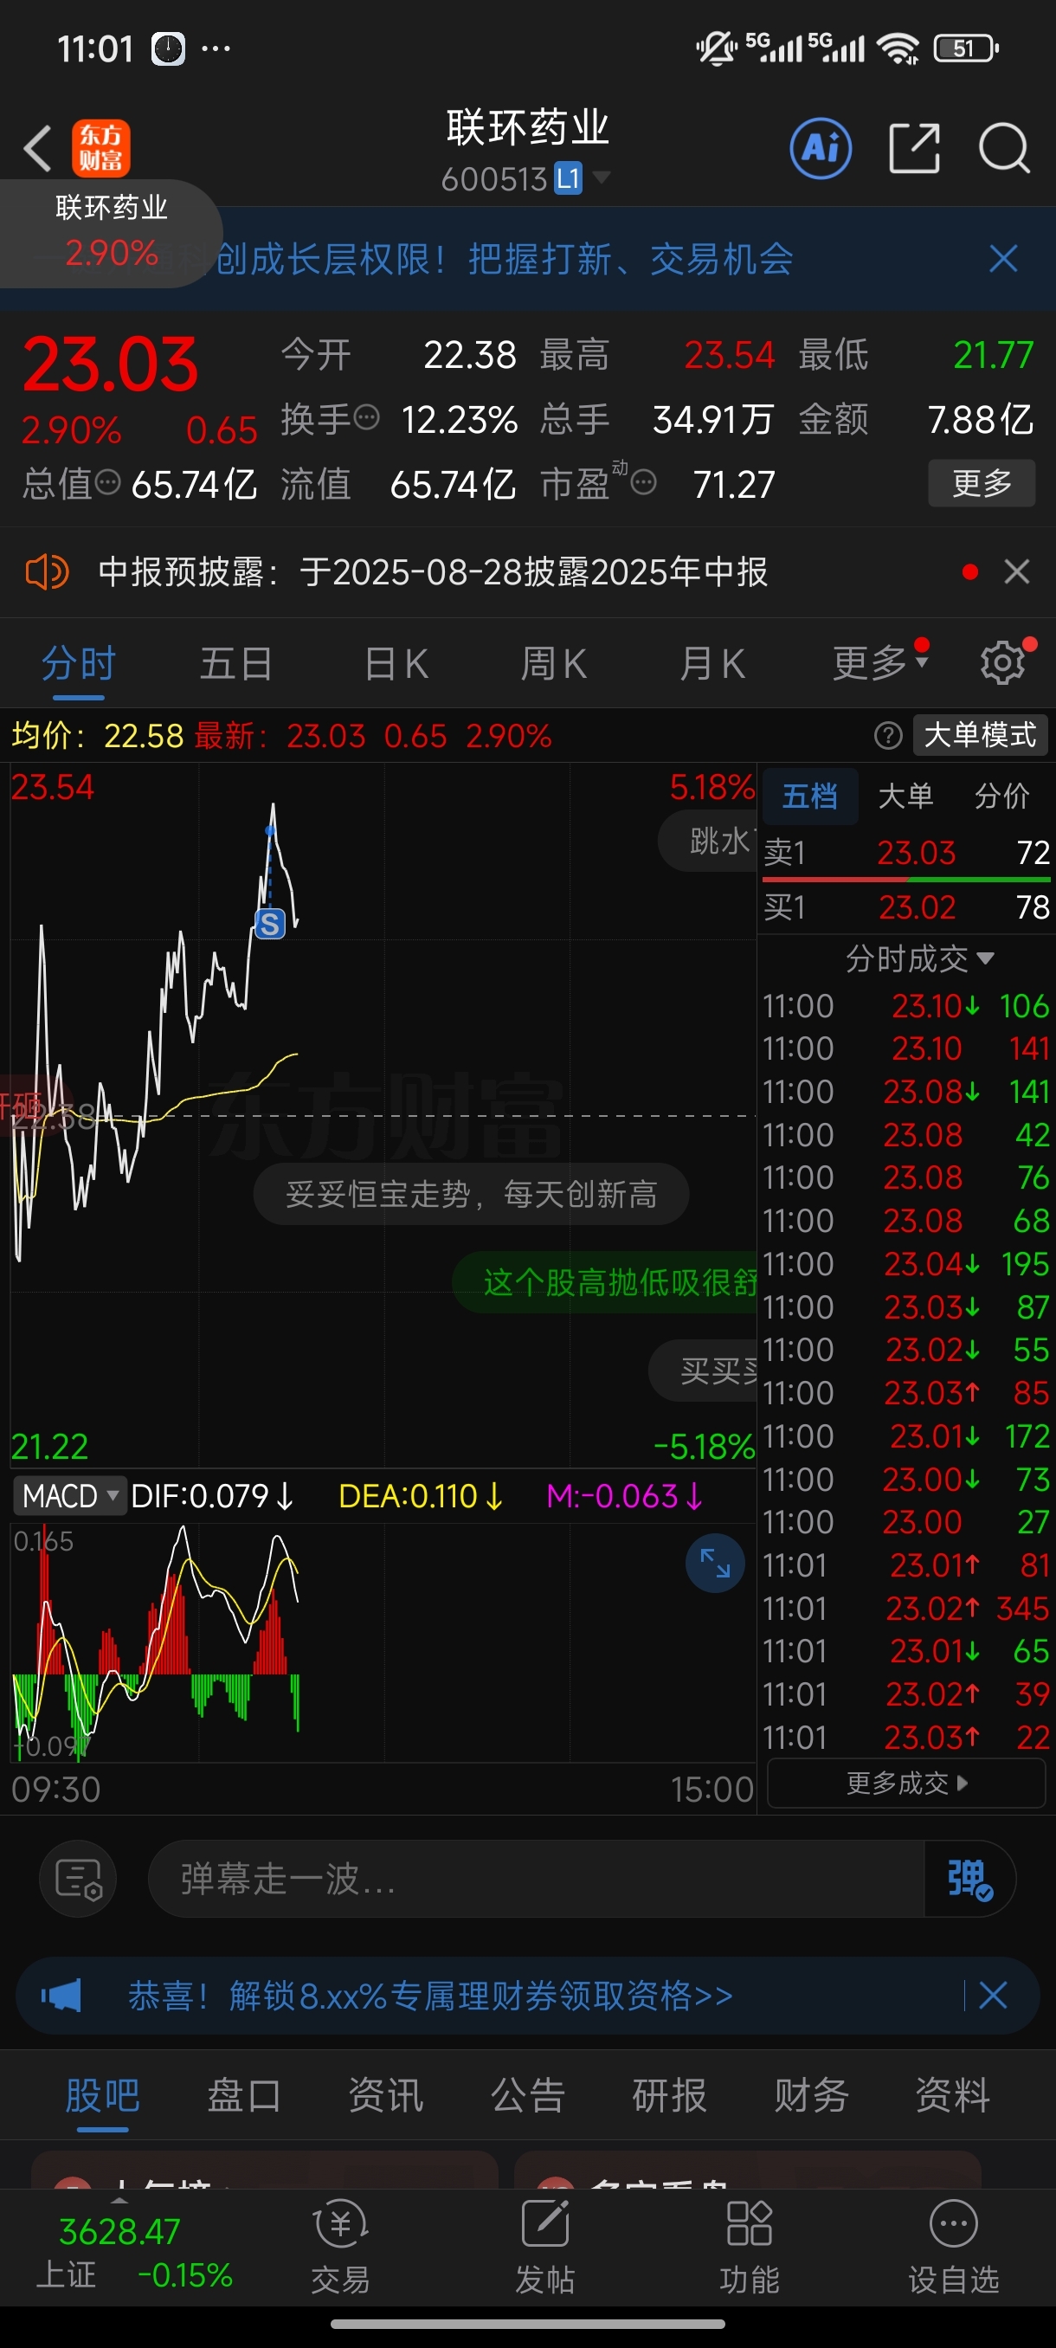The height and width of the screenshot is (2348, 1056).
Task: Toggle 大单模式 button
Action: click(981, 736)
